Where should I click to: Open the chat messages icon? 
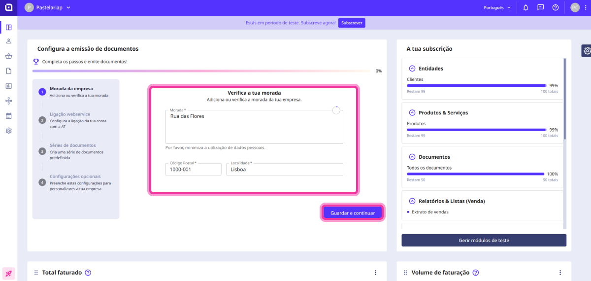[x=541, y=8]
